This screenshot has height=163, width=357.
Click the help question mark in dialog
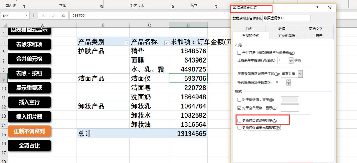coord(317,8)
